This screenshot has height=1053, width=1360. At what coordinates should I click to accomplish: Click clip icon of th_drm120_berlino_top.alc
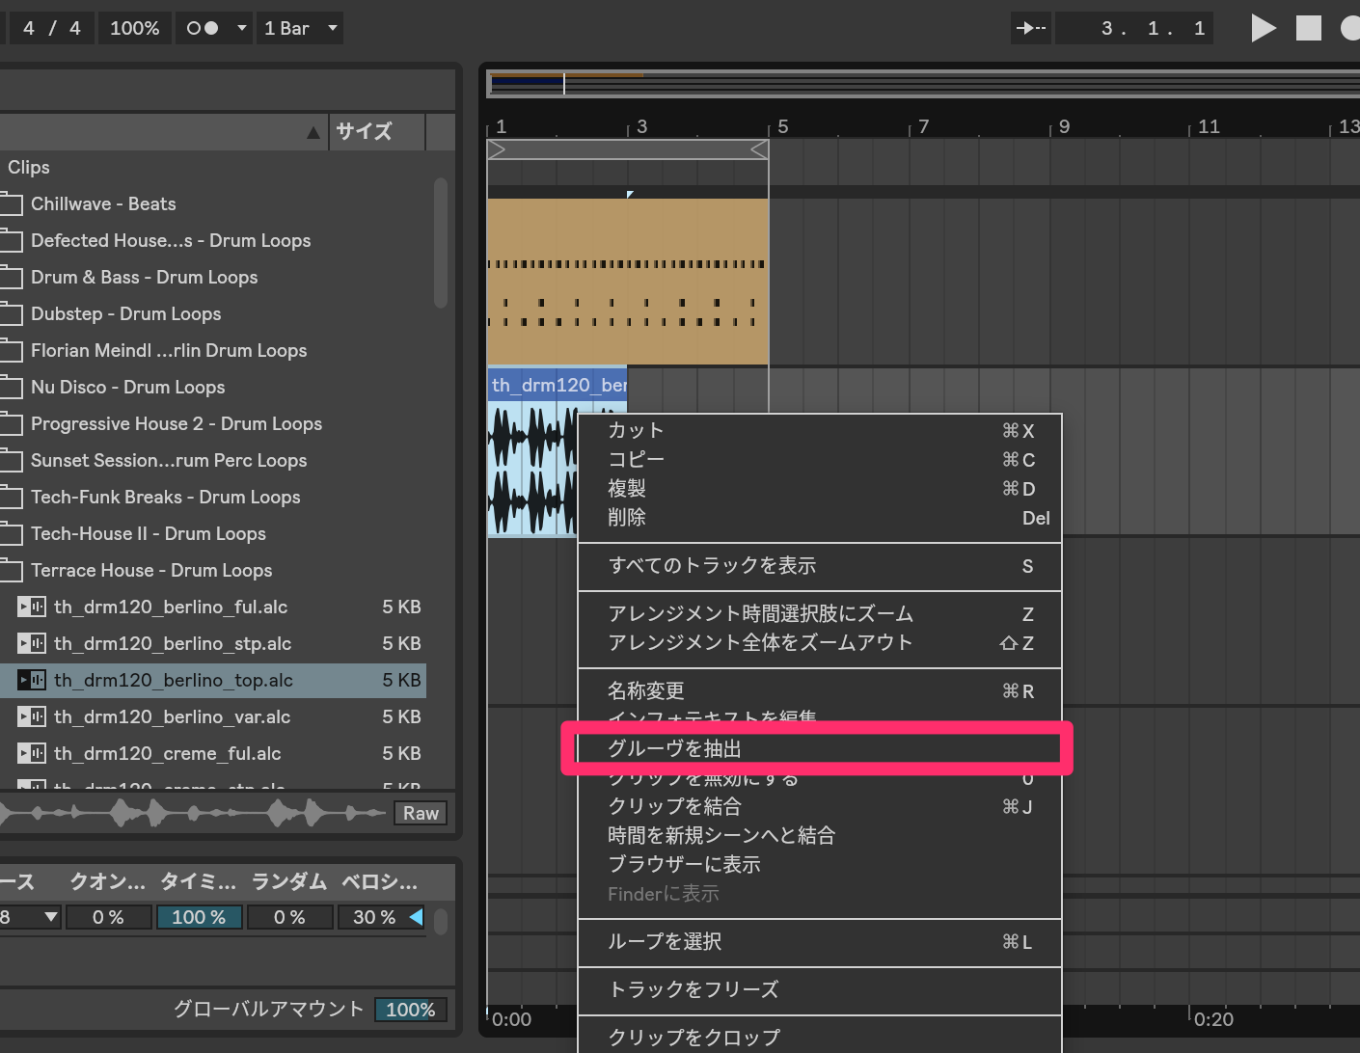click(32, 681)
